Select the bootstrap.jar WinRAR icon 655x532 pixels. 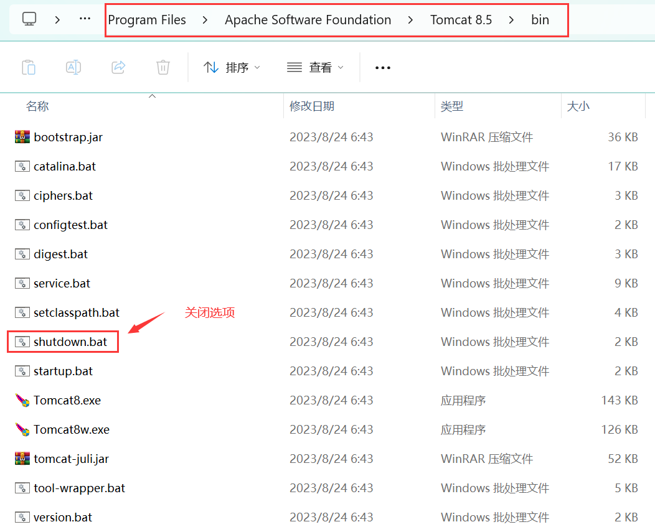(x=22, y=137)
